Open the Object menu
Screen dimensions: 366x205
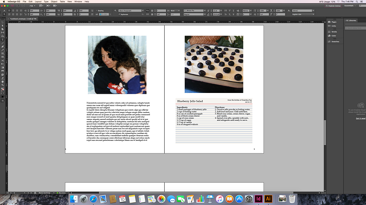tap(54, 2)
